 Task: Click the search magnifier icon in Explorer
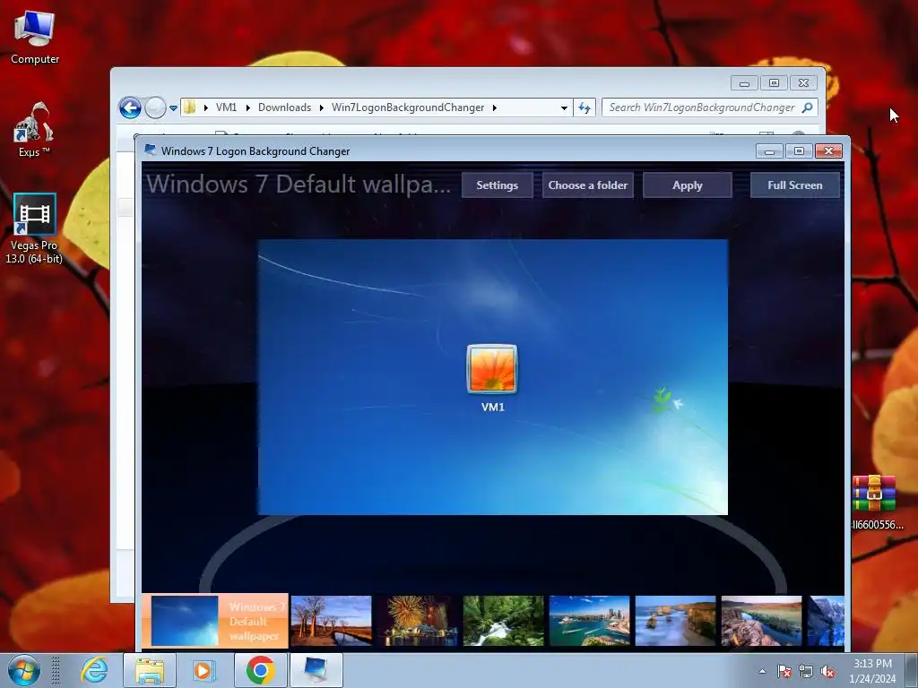(808, 107)
